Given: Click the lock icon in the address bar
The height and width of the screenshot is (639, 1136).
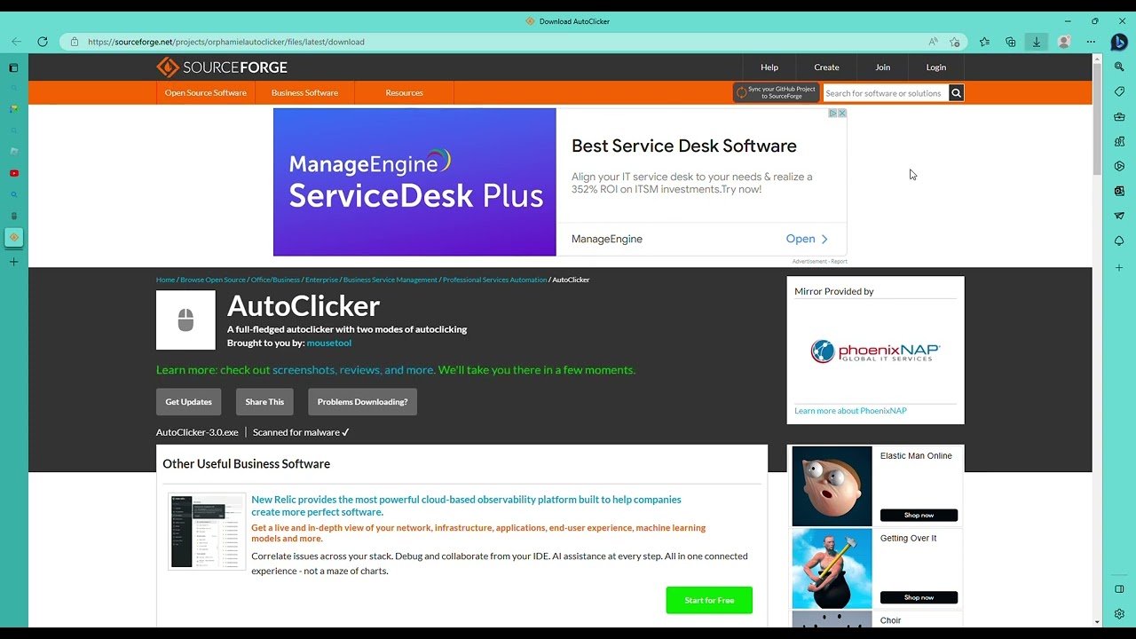Looking at the screenshot, I should pyautogui.click(x=74, y=42).
